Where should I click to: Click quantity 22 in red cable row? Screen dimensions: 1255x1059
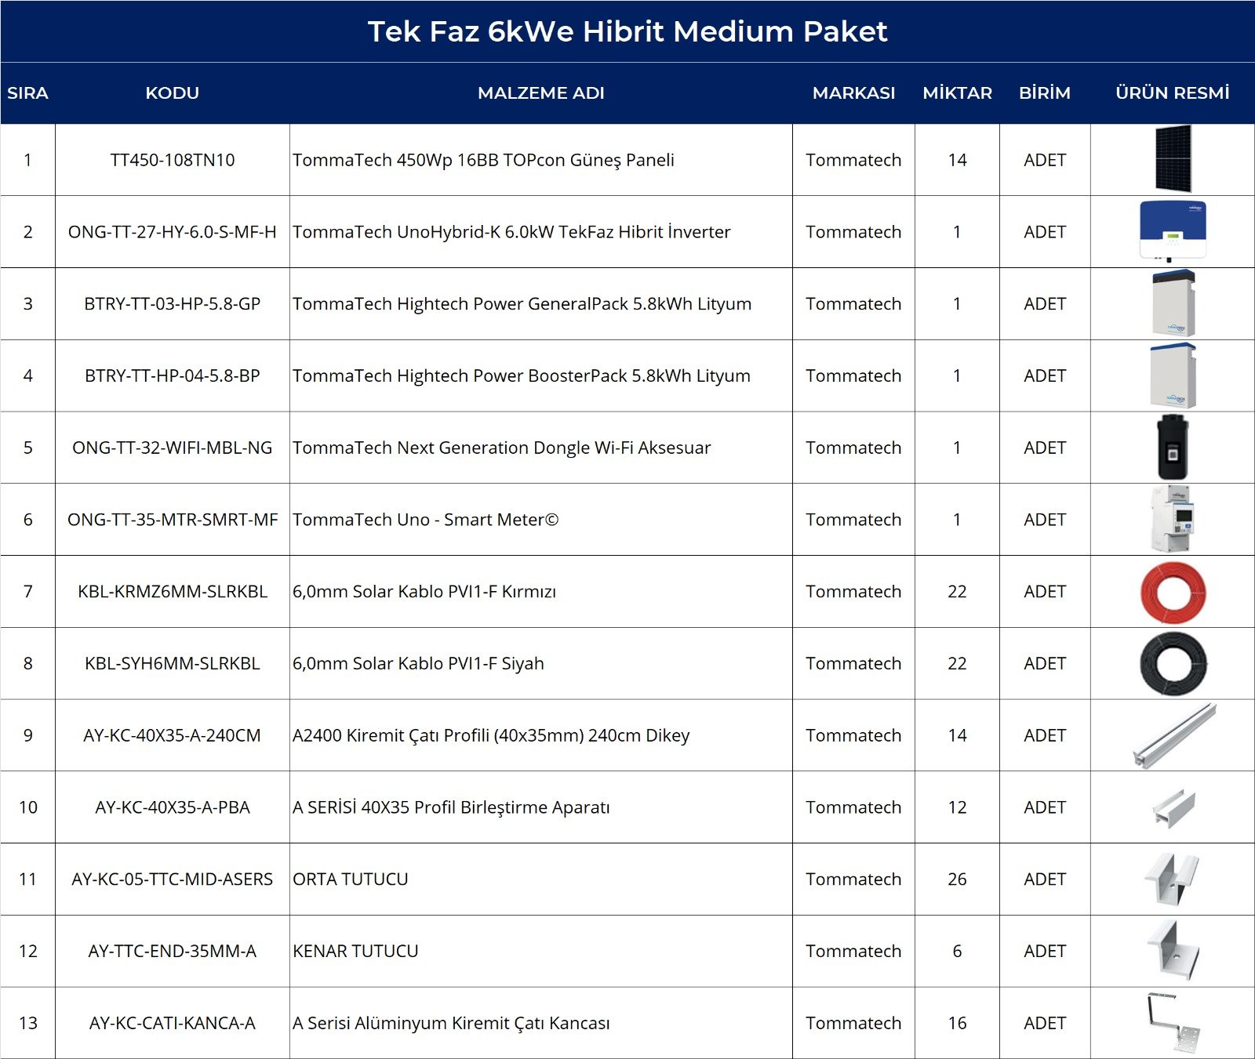click(x=957, y=591)
